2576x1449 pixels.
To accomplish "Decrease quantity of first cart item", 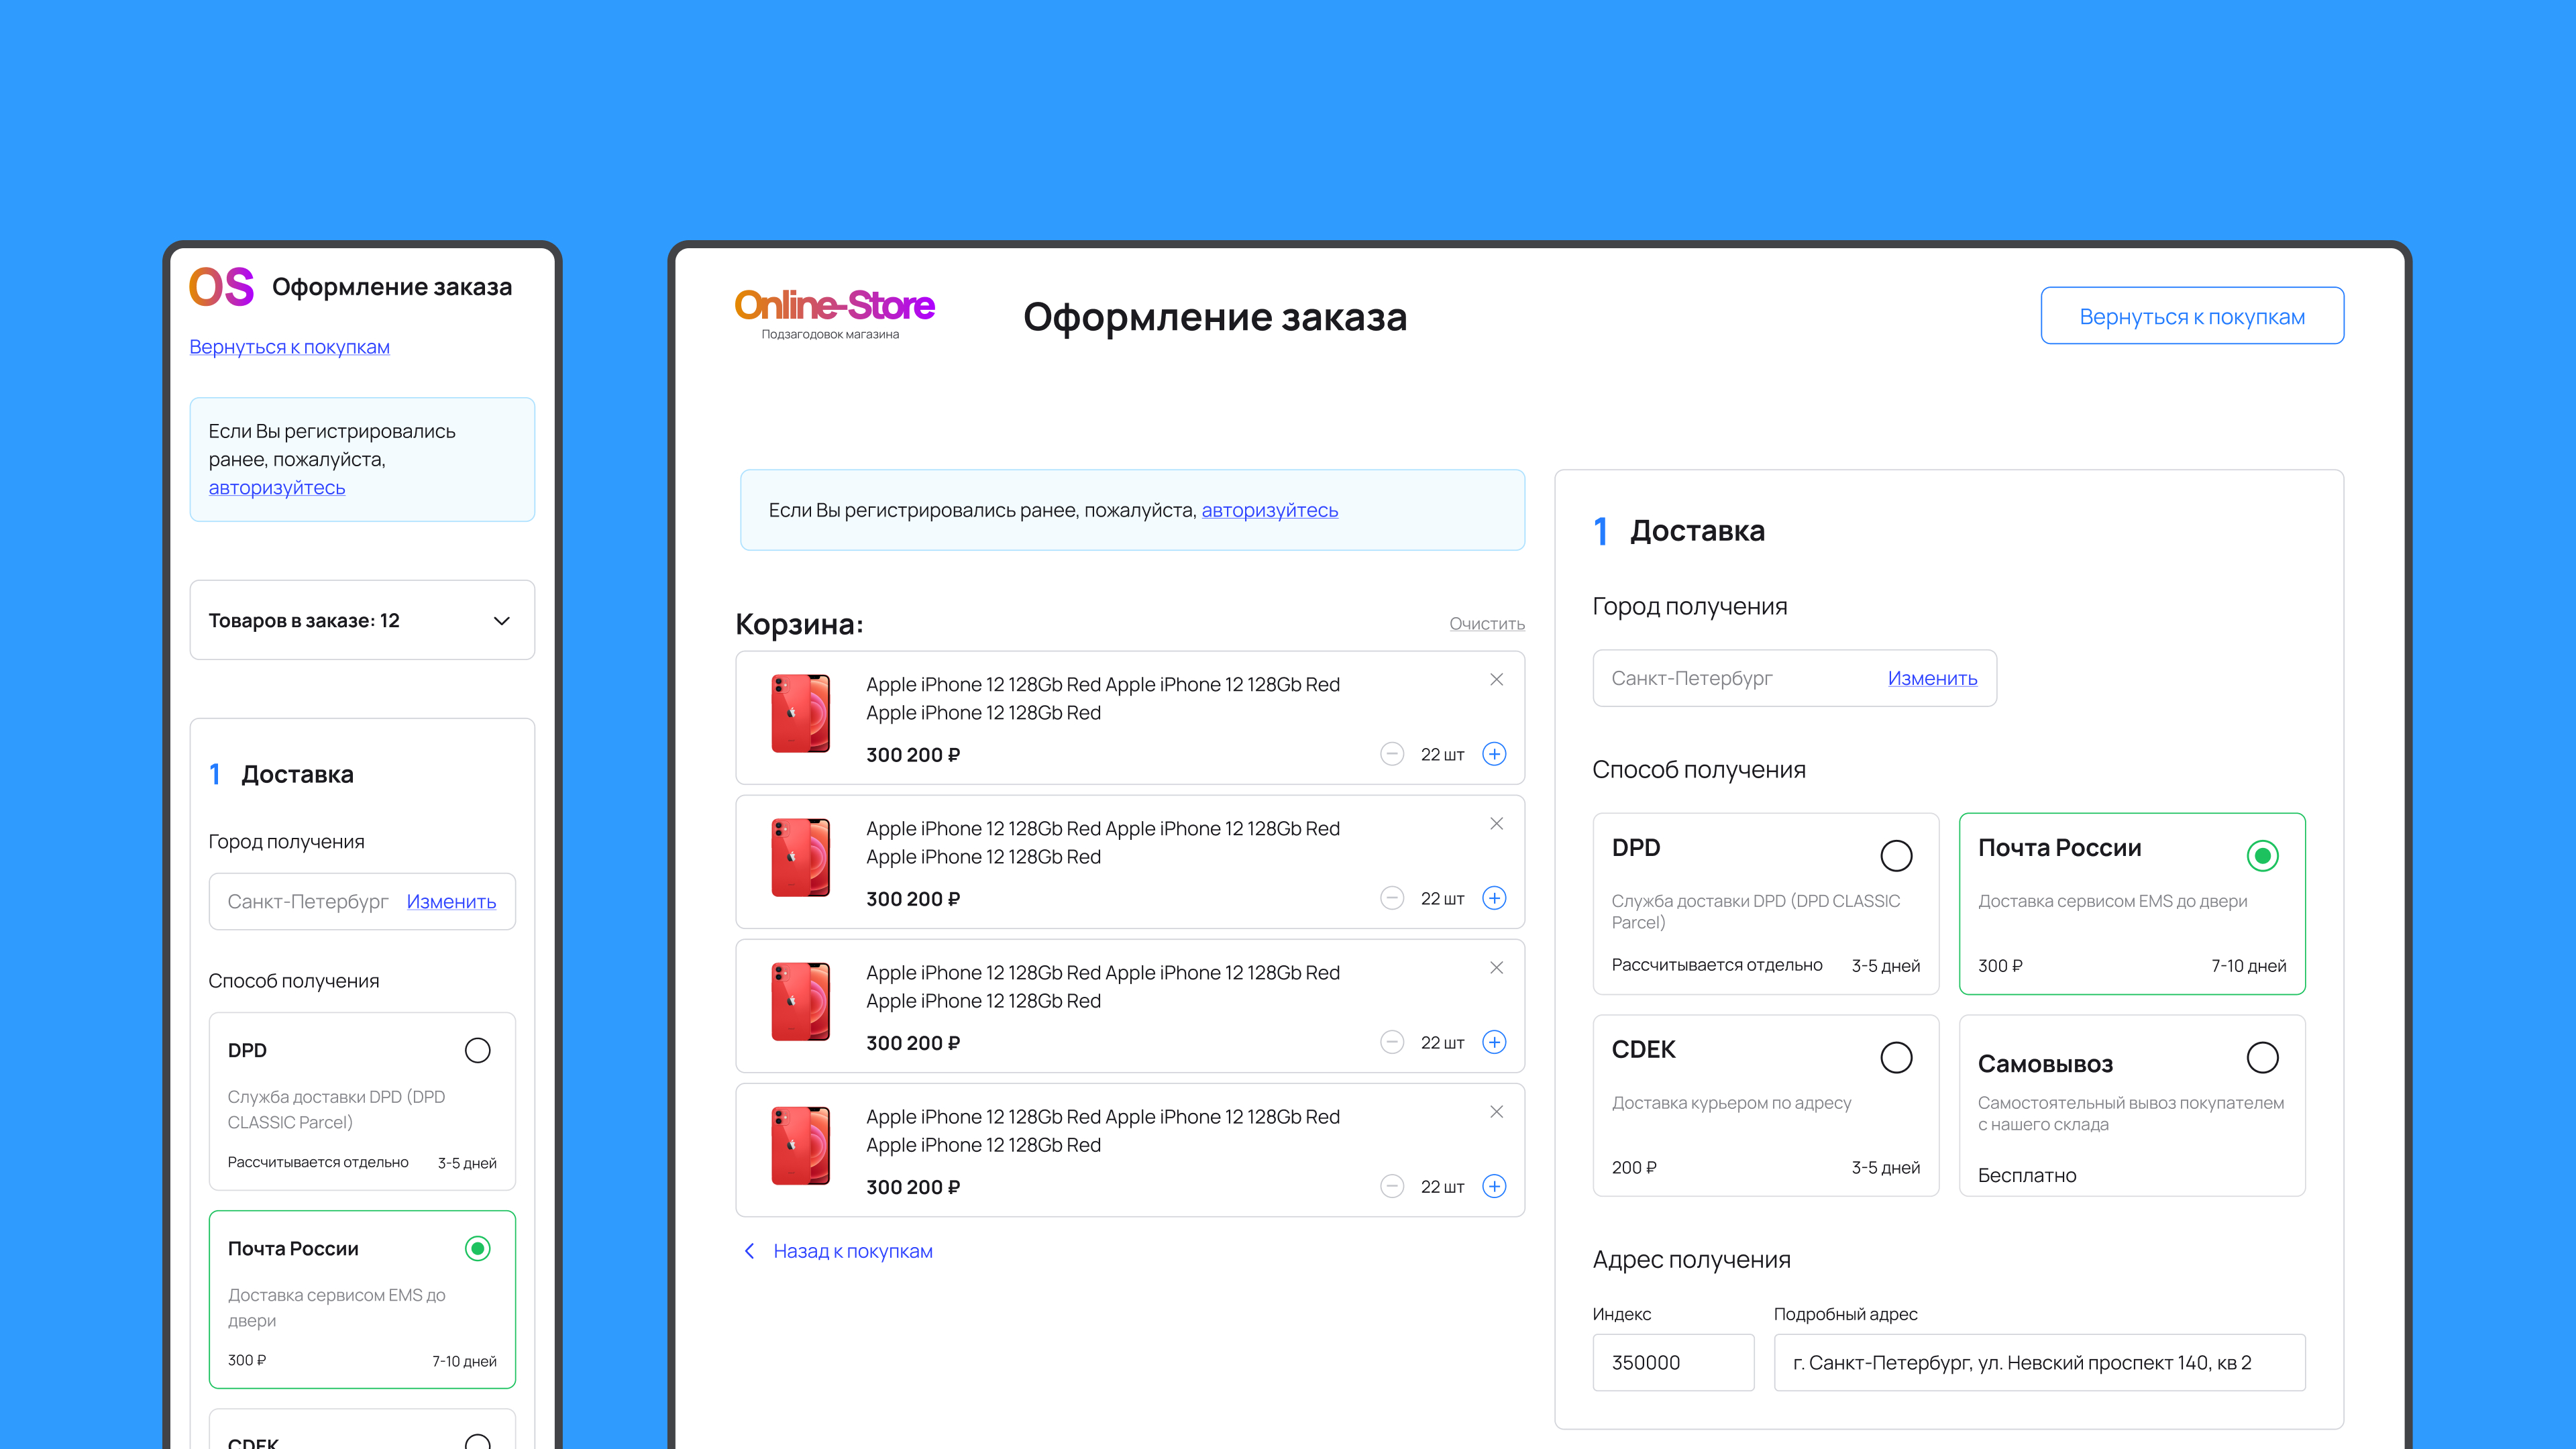I will (x=1392, y=754).
